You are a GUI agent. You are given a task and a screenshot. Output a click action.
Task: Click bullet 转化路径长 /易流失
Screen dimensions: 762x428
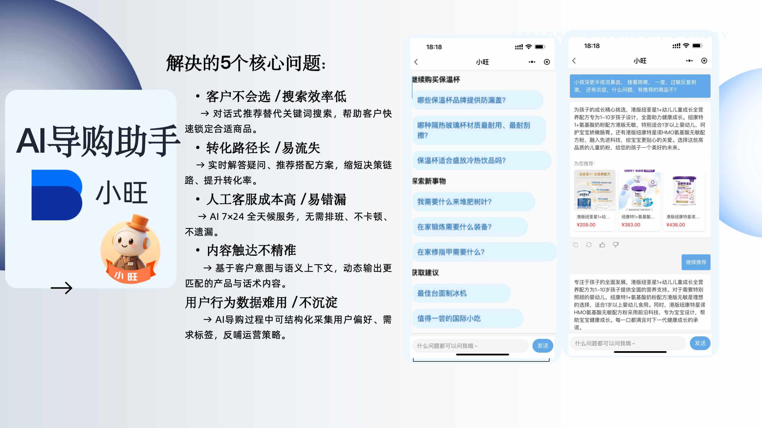pyautogui.click(x=263, y=148)
